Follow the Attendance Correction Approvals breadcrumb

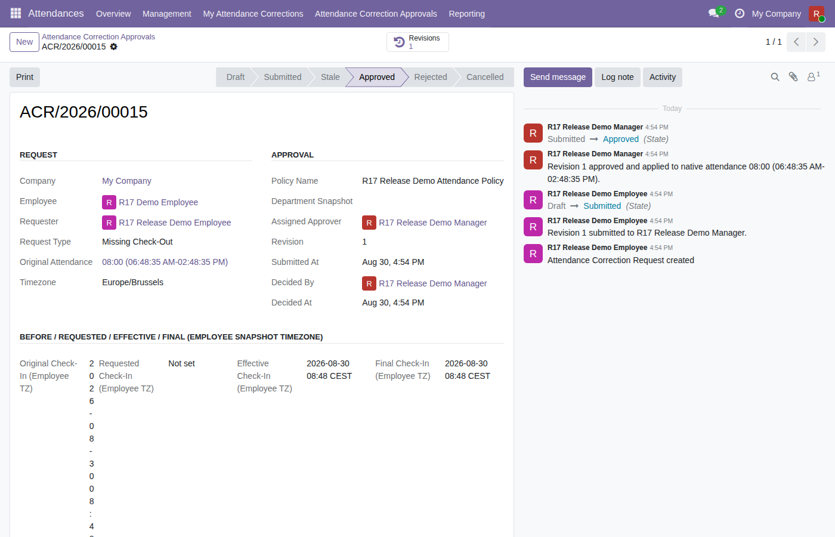point(98,37)
